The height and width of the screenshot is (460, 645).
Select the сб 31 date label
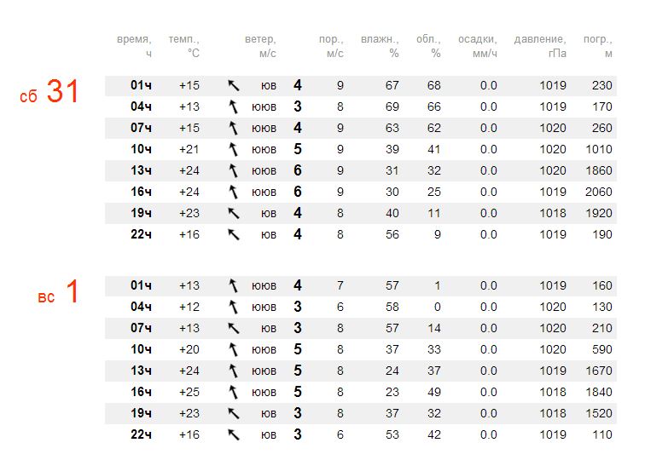tap(49, 92)
